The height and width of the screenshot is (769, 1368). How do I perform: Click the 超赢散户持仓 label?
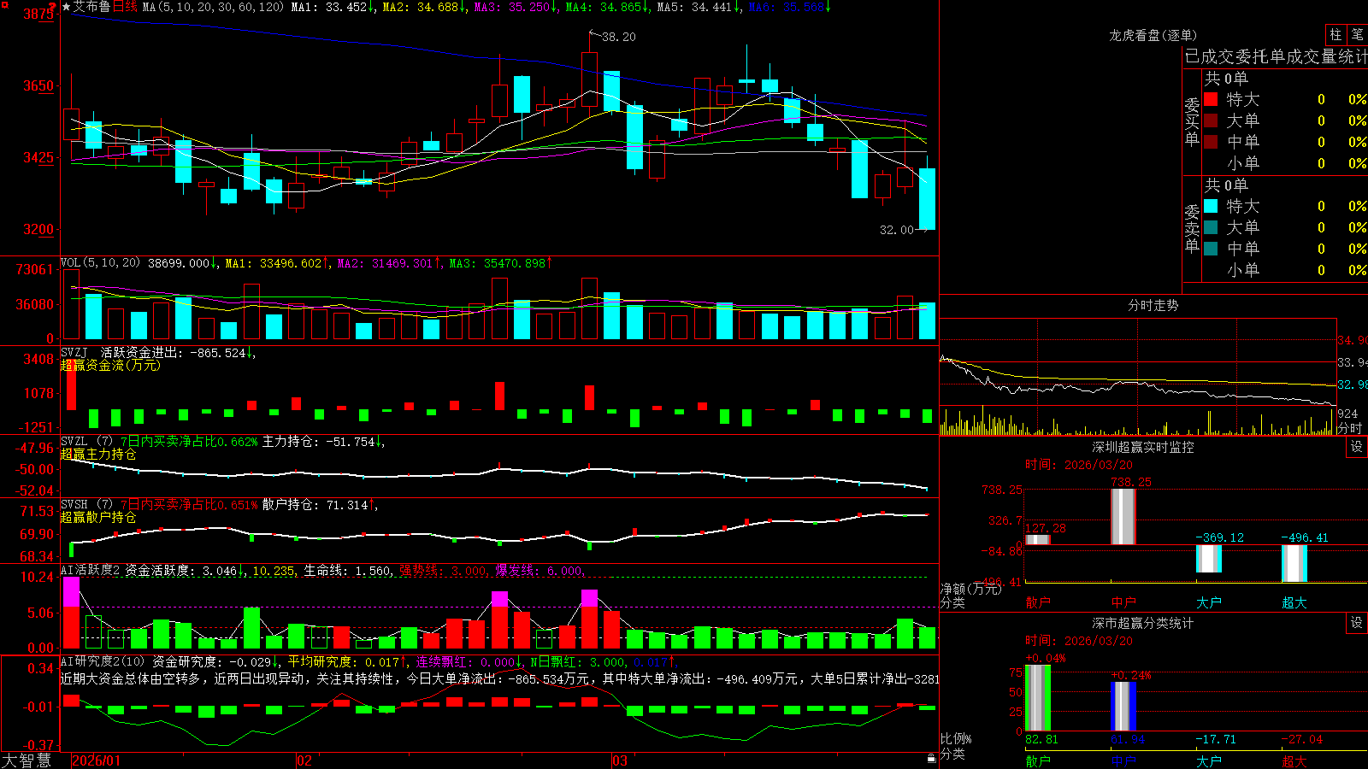coord(98,517)
